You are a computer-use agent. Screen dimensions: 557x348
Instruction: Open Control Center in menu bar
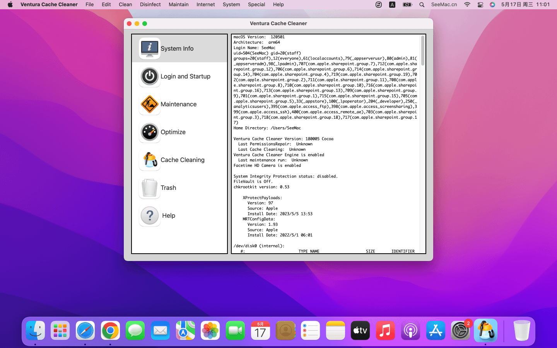pyautogui.click(x=480, y=5)
